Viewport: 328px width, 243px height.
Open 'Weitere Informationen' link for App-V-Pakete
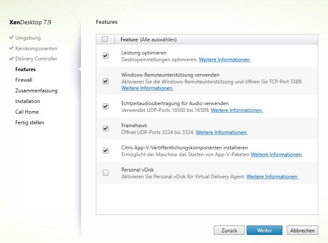pos(276,154)
